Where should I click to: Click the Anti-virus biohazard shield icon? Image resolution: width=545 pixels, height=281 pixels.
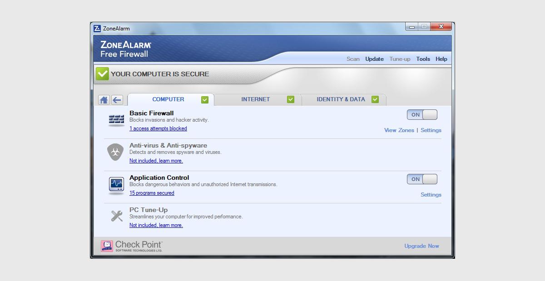point(115,152)
